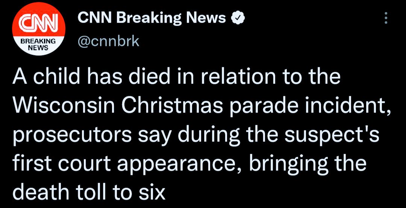Click "death toll to six" tweet ending

tap(89, 192)
